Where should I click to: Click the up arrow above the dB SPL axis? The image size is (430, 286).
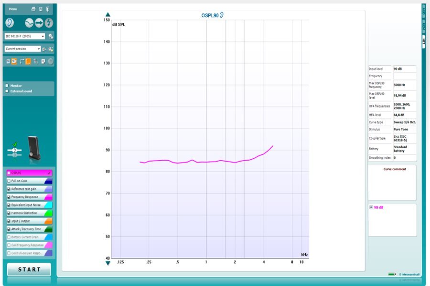108,15
